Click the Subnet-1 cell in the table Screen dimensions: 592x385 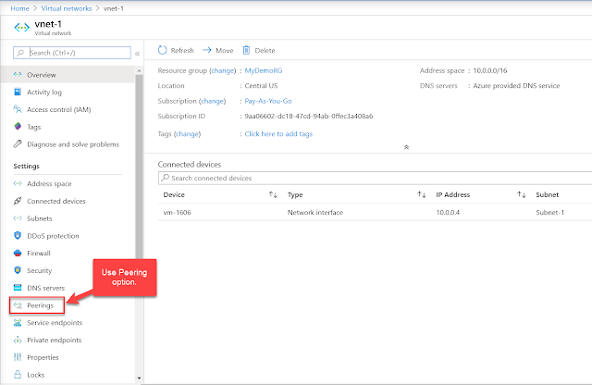pos(549,212)
